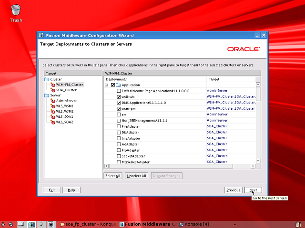This screenshot has height=228, width=305.
Task: Uncheck the wsil-wls checkbox
Action: click(119, 97)
